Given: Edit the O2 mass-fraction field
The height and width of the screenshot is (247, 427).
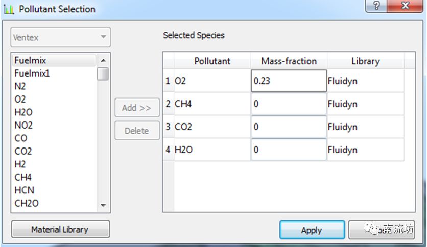Looking at the screenshot, I should point(289,81).
